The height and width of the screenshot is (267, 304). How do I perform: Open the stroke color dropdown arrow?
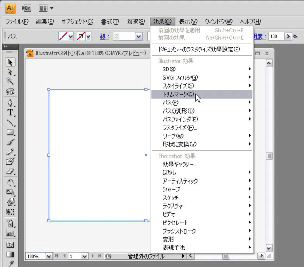[x=88, y=36]
